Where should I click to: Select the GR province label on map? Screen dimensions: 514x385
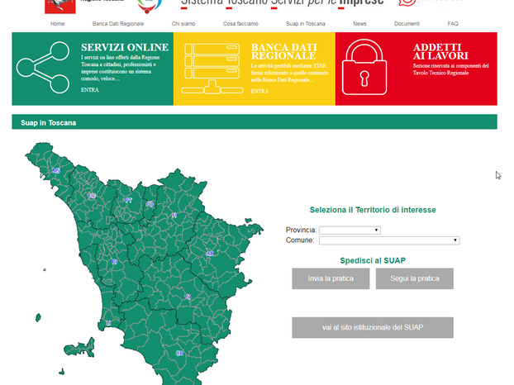coord(179,353)
